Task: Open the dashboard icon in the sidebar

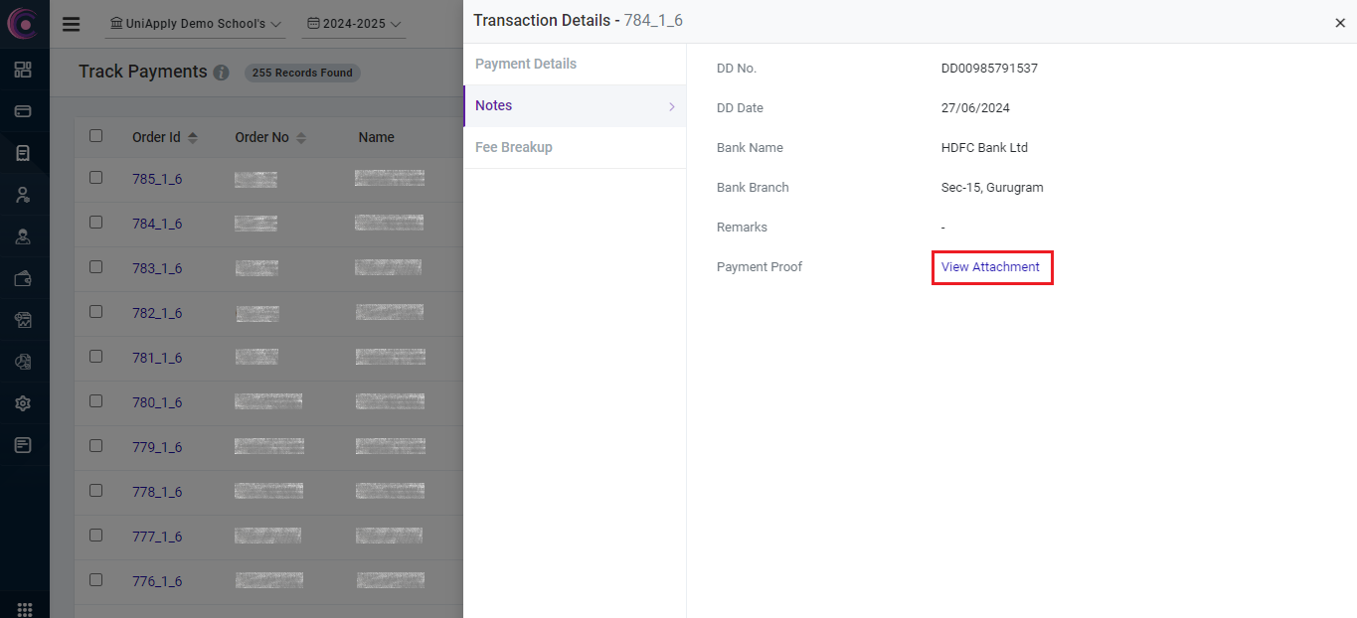Action: (23, 70)
